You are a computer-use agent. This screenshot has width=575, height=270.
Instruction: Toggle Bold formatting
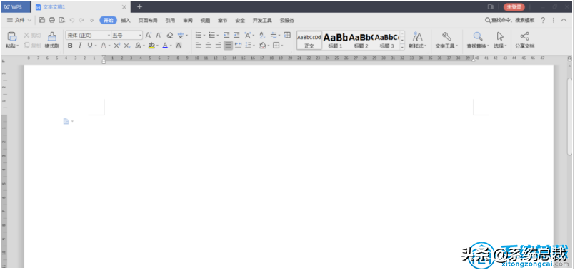[x=70, y=46]
